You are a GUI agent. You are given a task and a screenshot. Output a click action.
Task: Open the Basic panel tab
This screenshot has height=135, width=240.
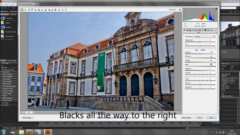(184, 30)
